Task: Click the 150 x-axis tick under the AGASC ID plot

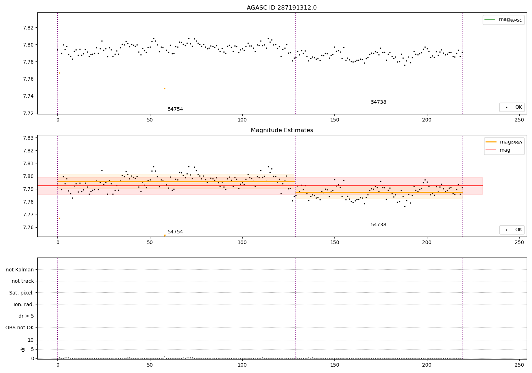Action: pyautogui.click(x=334, y=120)
